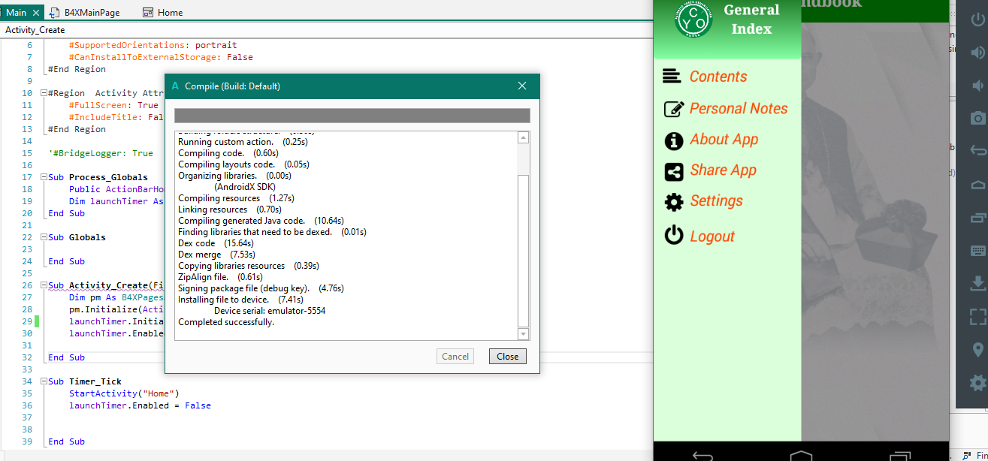Click 'General Index' drawer header title
This screenshot has height=461, width=988.
(x=751, y=20)
